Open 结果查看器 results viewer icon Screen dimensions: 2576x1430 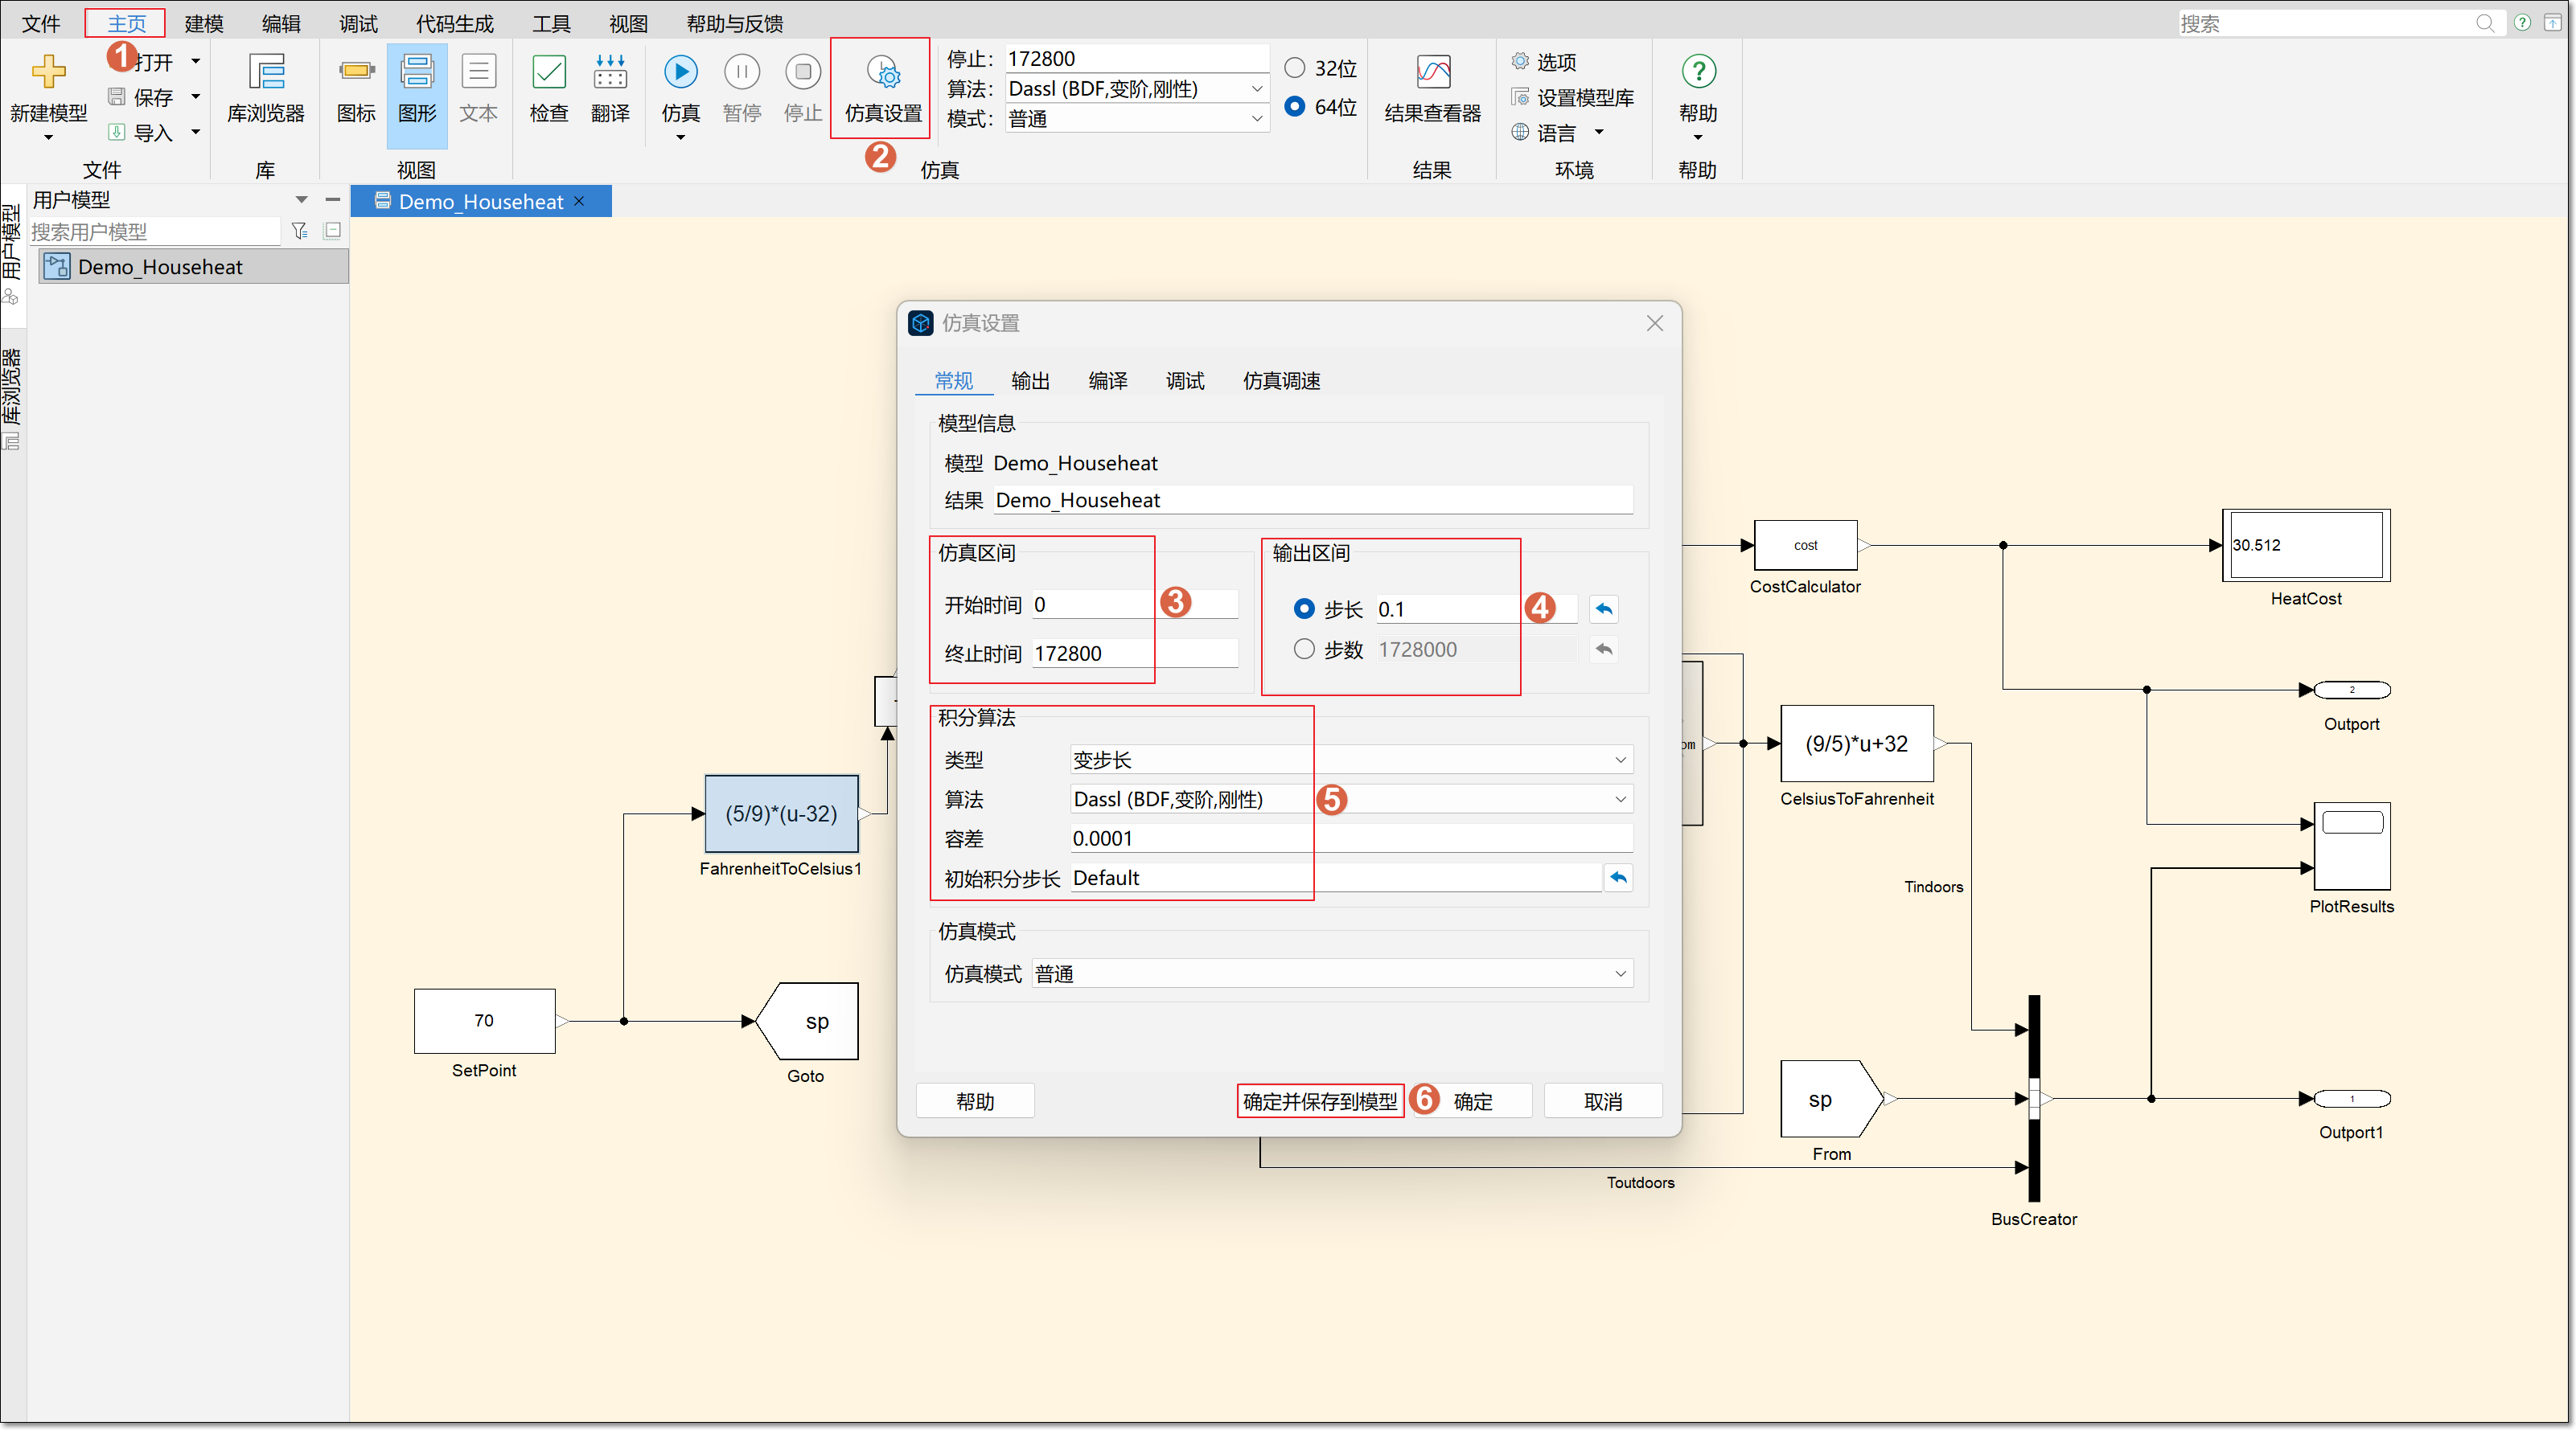(1432, 73)
